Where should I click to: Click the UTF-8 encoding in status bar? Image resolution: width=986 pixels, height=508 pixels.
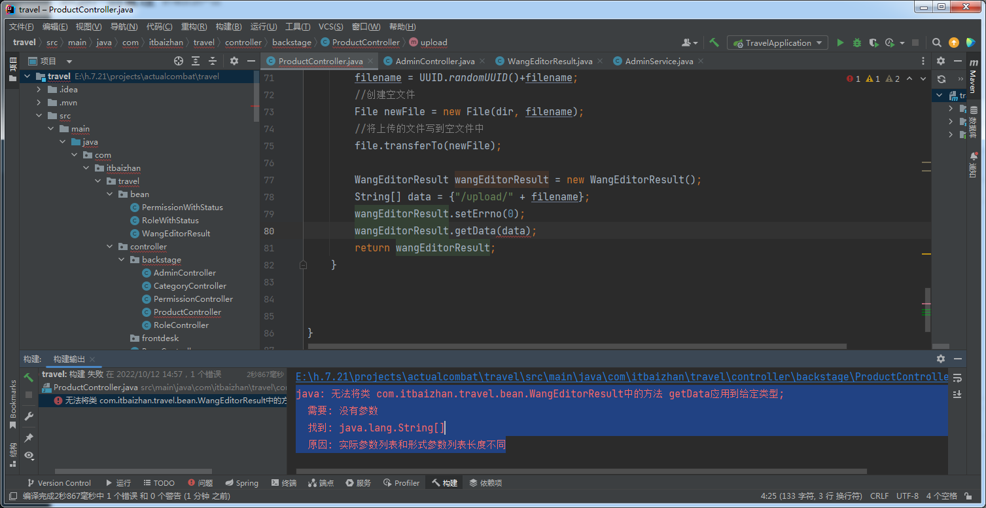coord(907,496)
